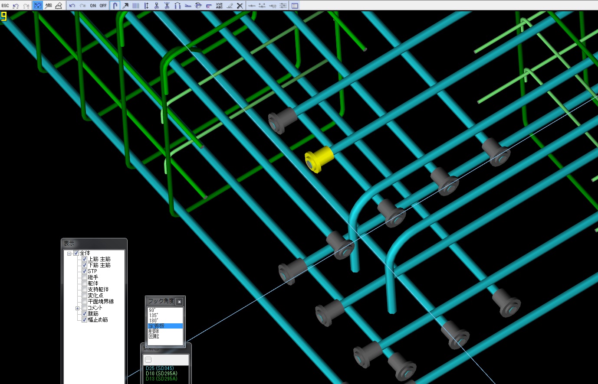Pick the D25 (SD345) rebar color entry
This screenshot has height=384, width=598.
pyautogui.click(x=160, y=368)
